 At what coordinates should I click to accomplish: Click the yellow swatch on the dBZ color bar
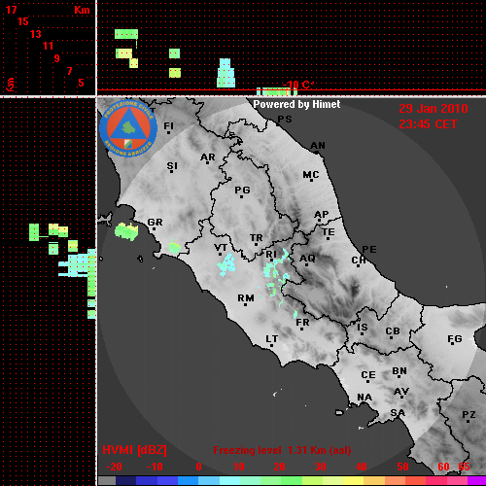point(353,481)
